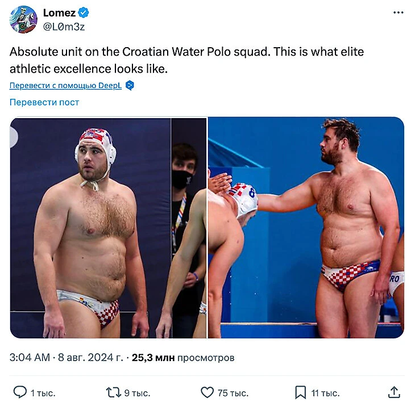Click the 75 тыс. likes count
The image size is (415, 406).
coord(233,393)
